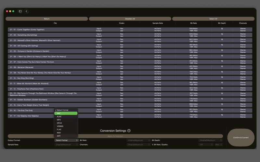Click the back chevron icon
The width and height of the screenshot is (260, 162).
(26, 11)
